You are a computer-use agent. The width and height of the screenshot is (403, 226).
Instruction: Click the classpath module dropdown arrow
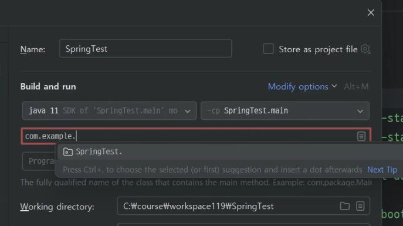coord(360,111)
